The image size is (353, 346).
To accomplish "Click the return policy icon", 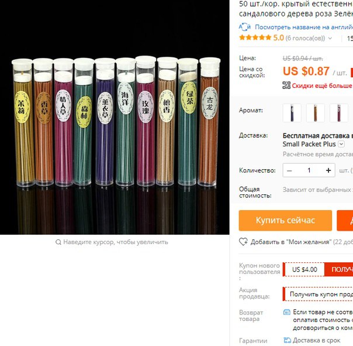I will click(286, 312).
